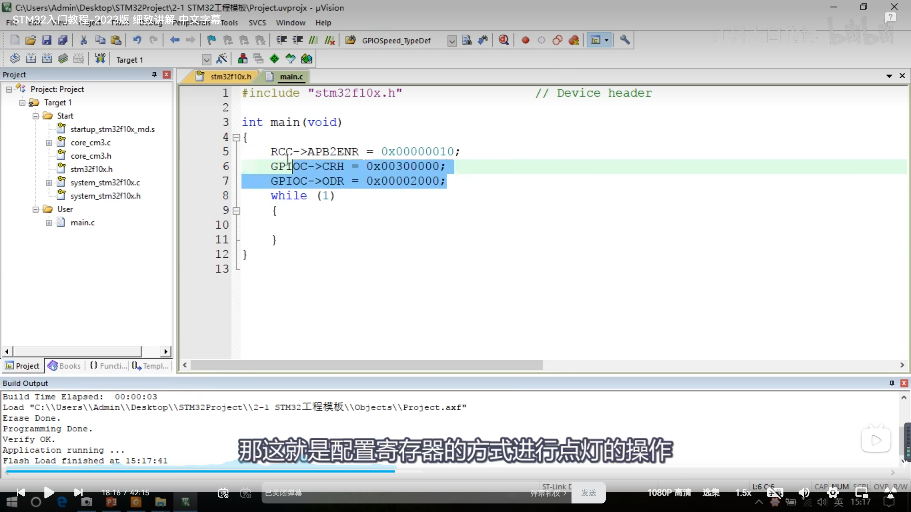Open Options for Target magic wand icon
This screenshot has height=512, width=911.
(221, 59)
